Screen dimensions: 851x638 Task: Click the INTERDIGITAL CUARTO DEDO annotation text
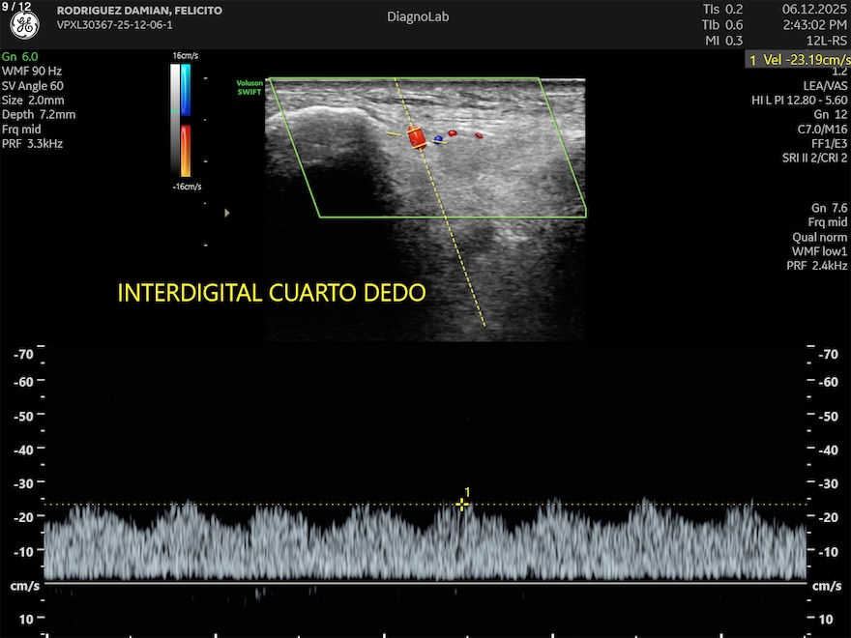click(x=272, y=293)
